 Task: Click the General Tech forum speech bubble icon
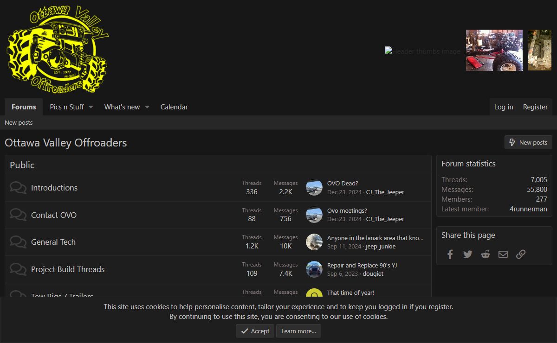click(18, 242)
